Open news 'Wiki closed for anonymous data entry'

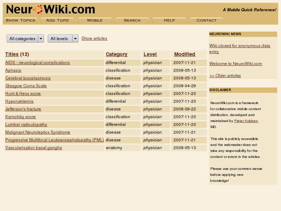coord(240,49)
